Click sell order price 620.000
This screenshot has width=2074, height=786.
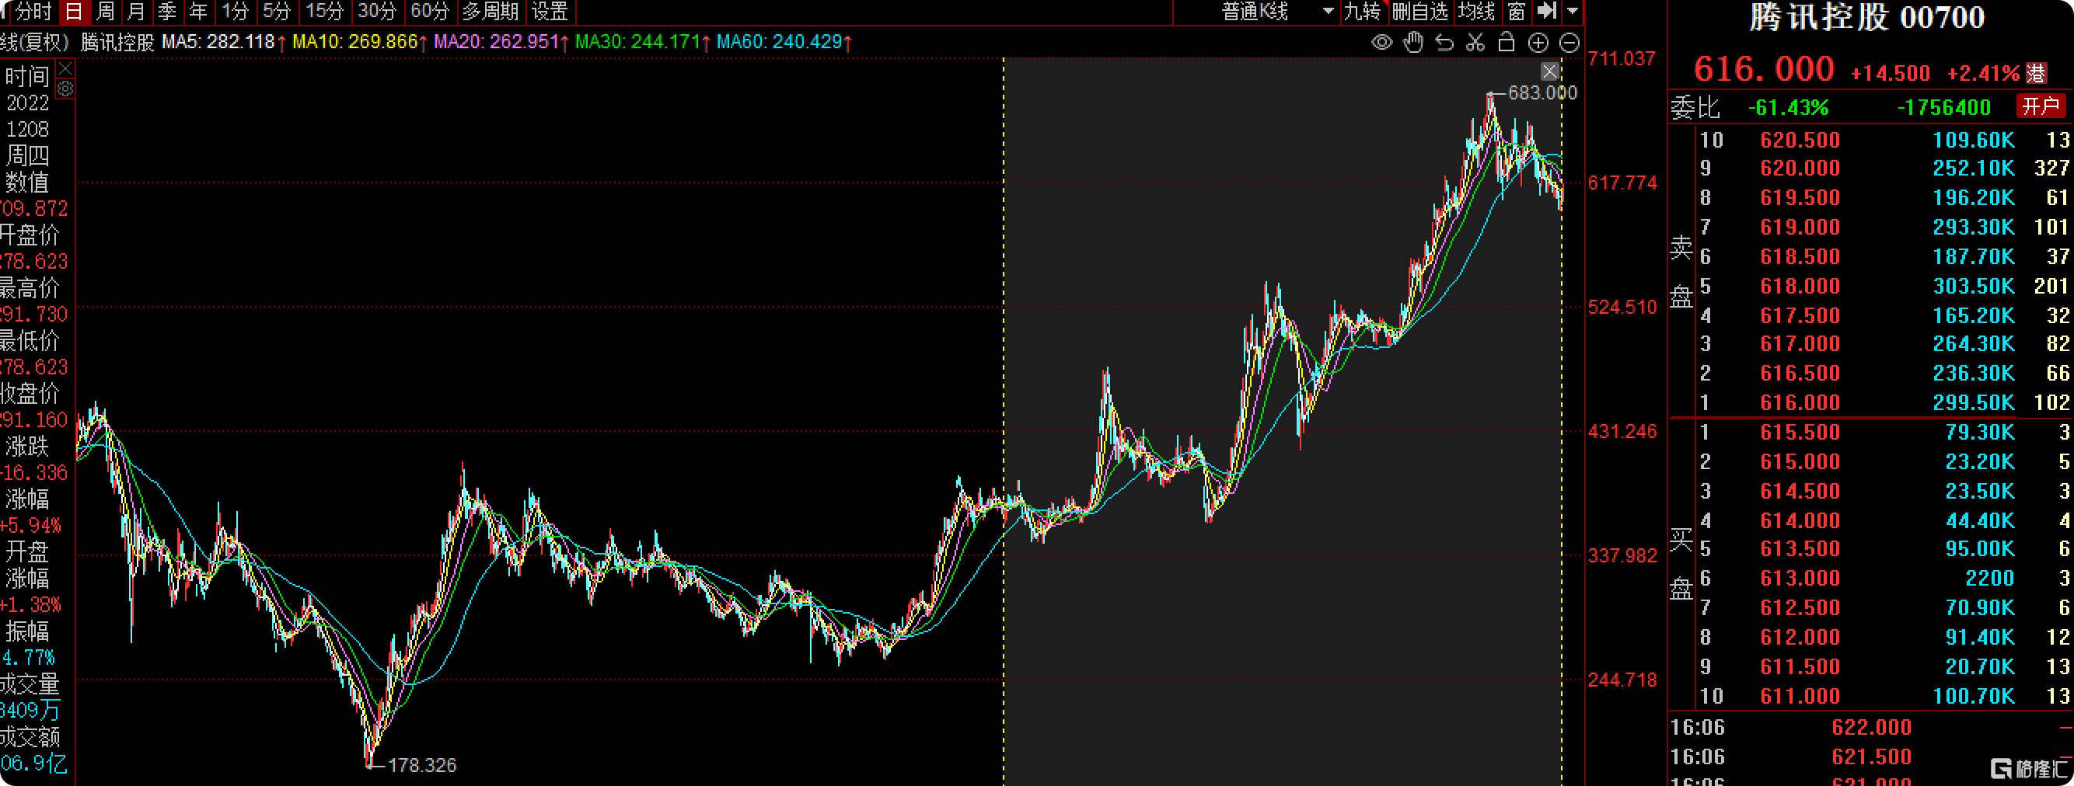point(1800,168)
